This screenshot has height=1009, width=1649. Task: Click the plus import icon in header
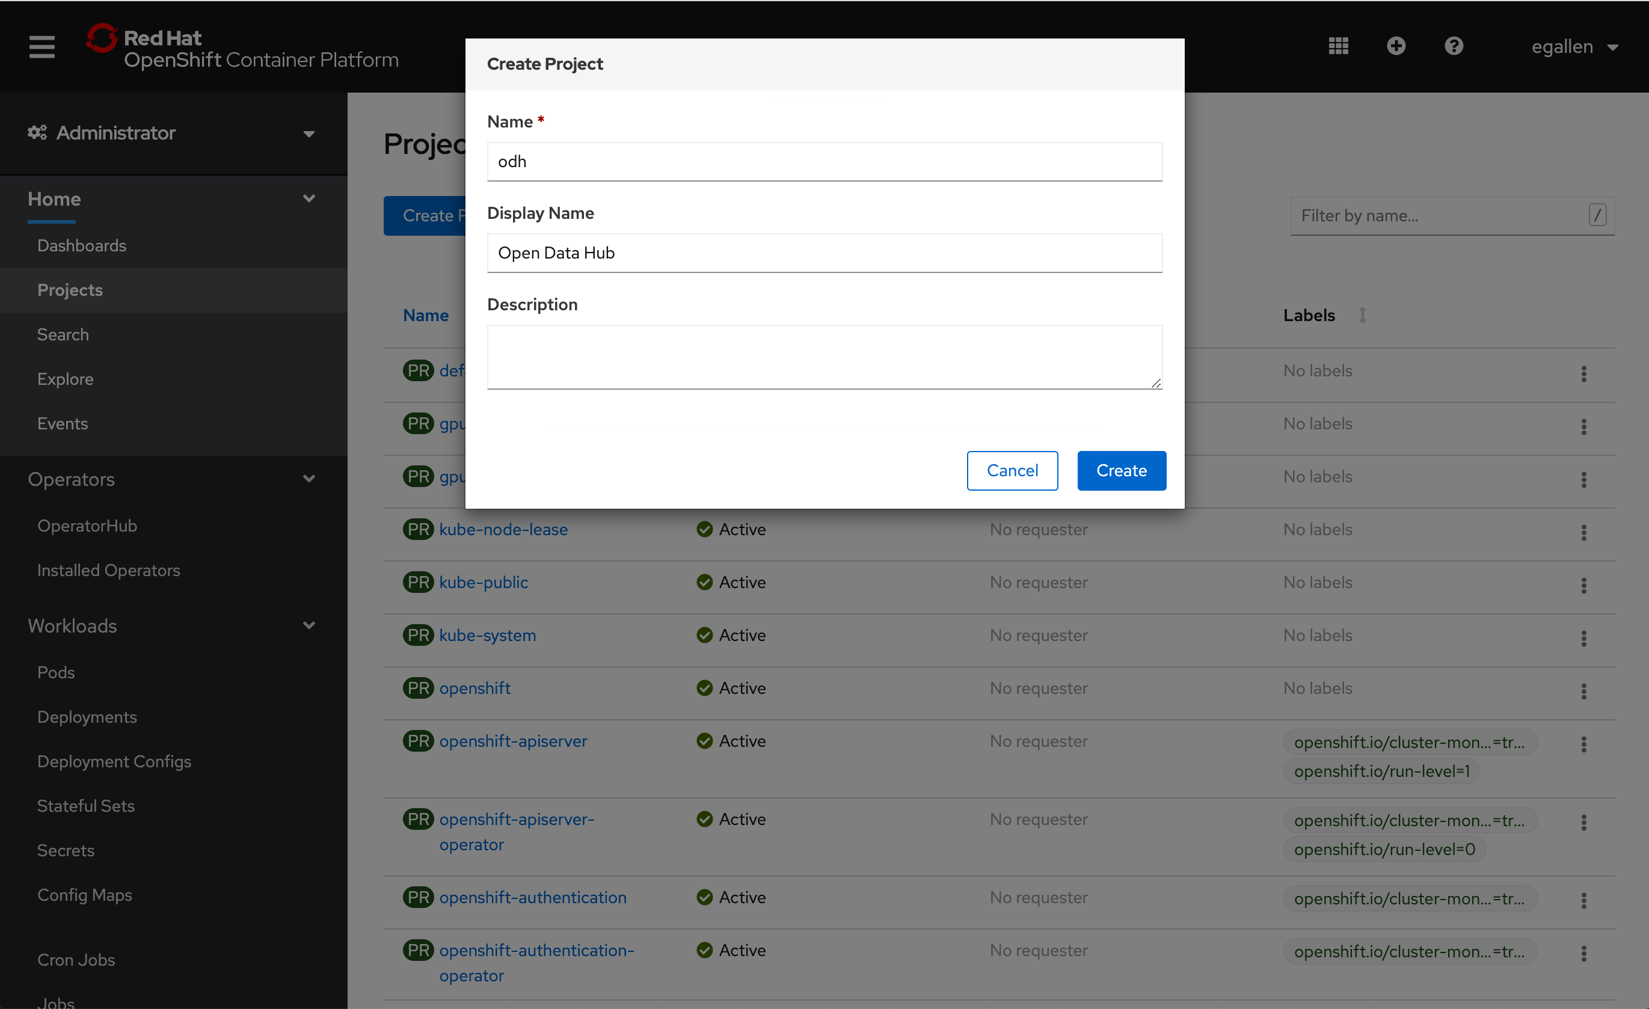(1396, 46)
